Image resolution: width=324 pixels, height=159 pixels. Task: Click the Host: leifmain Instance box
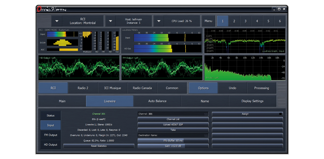(133, 21)
